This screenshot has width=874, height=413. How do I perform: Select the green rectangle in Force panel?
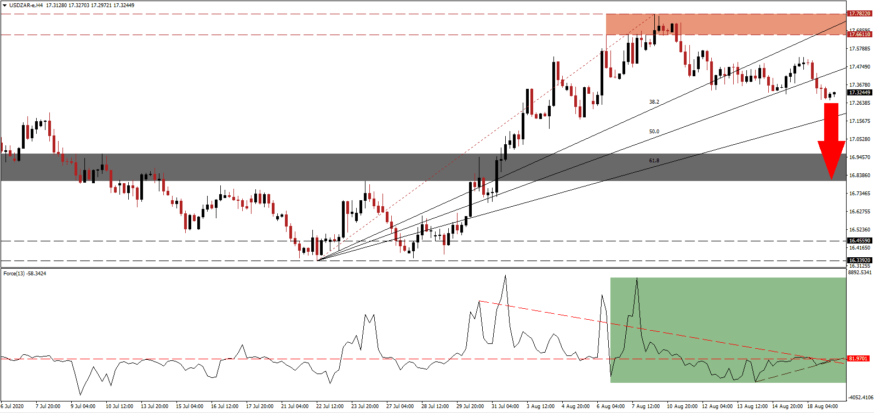(x=728, y=330)
